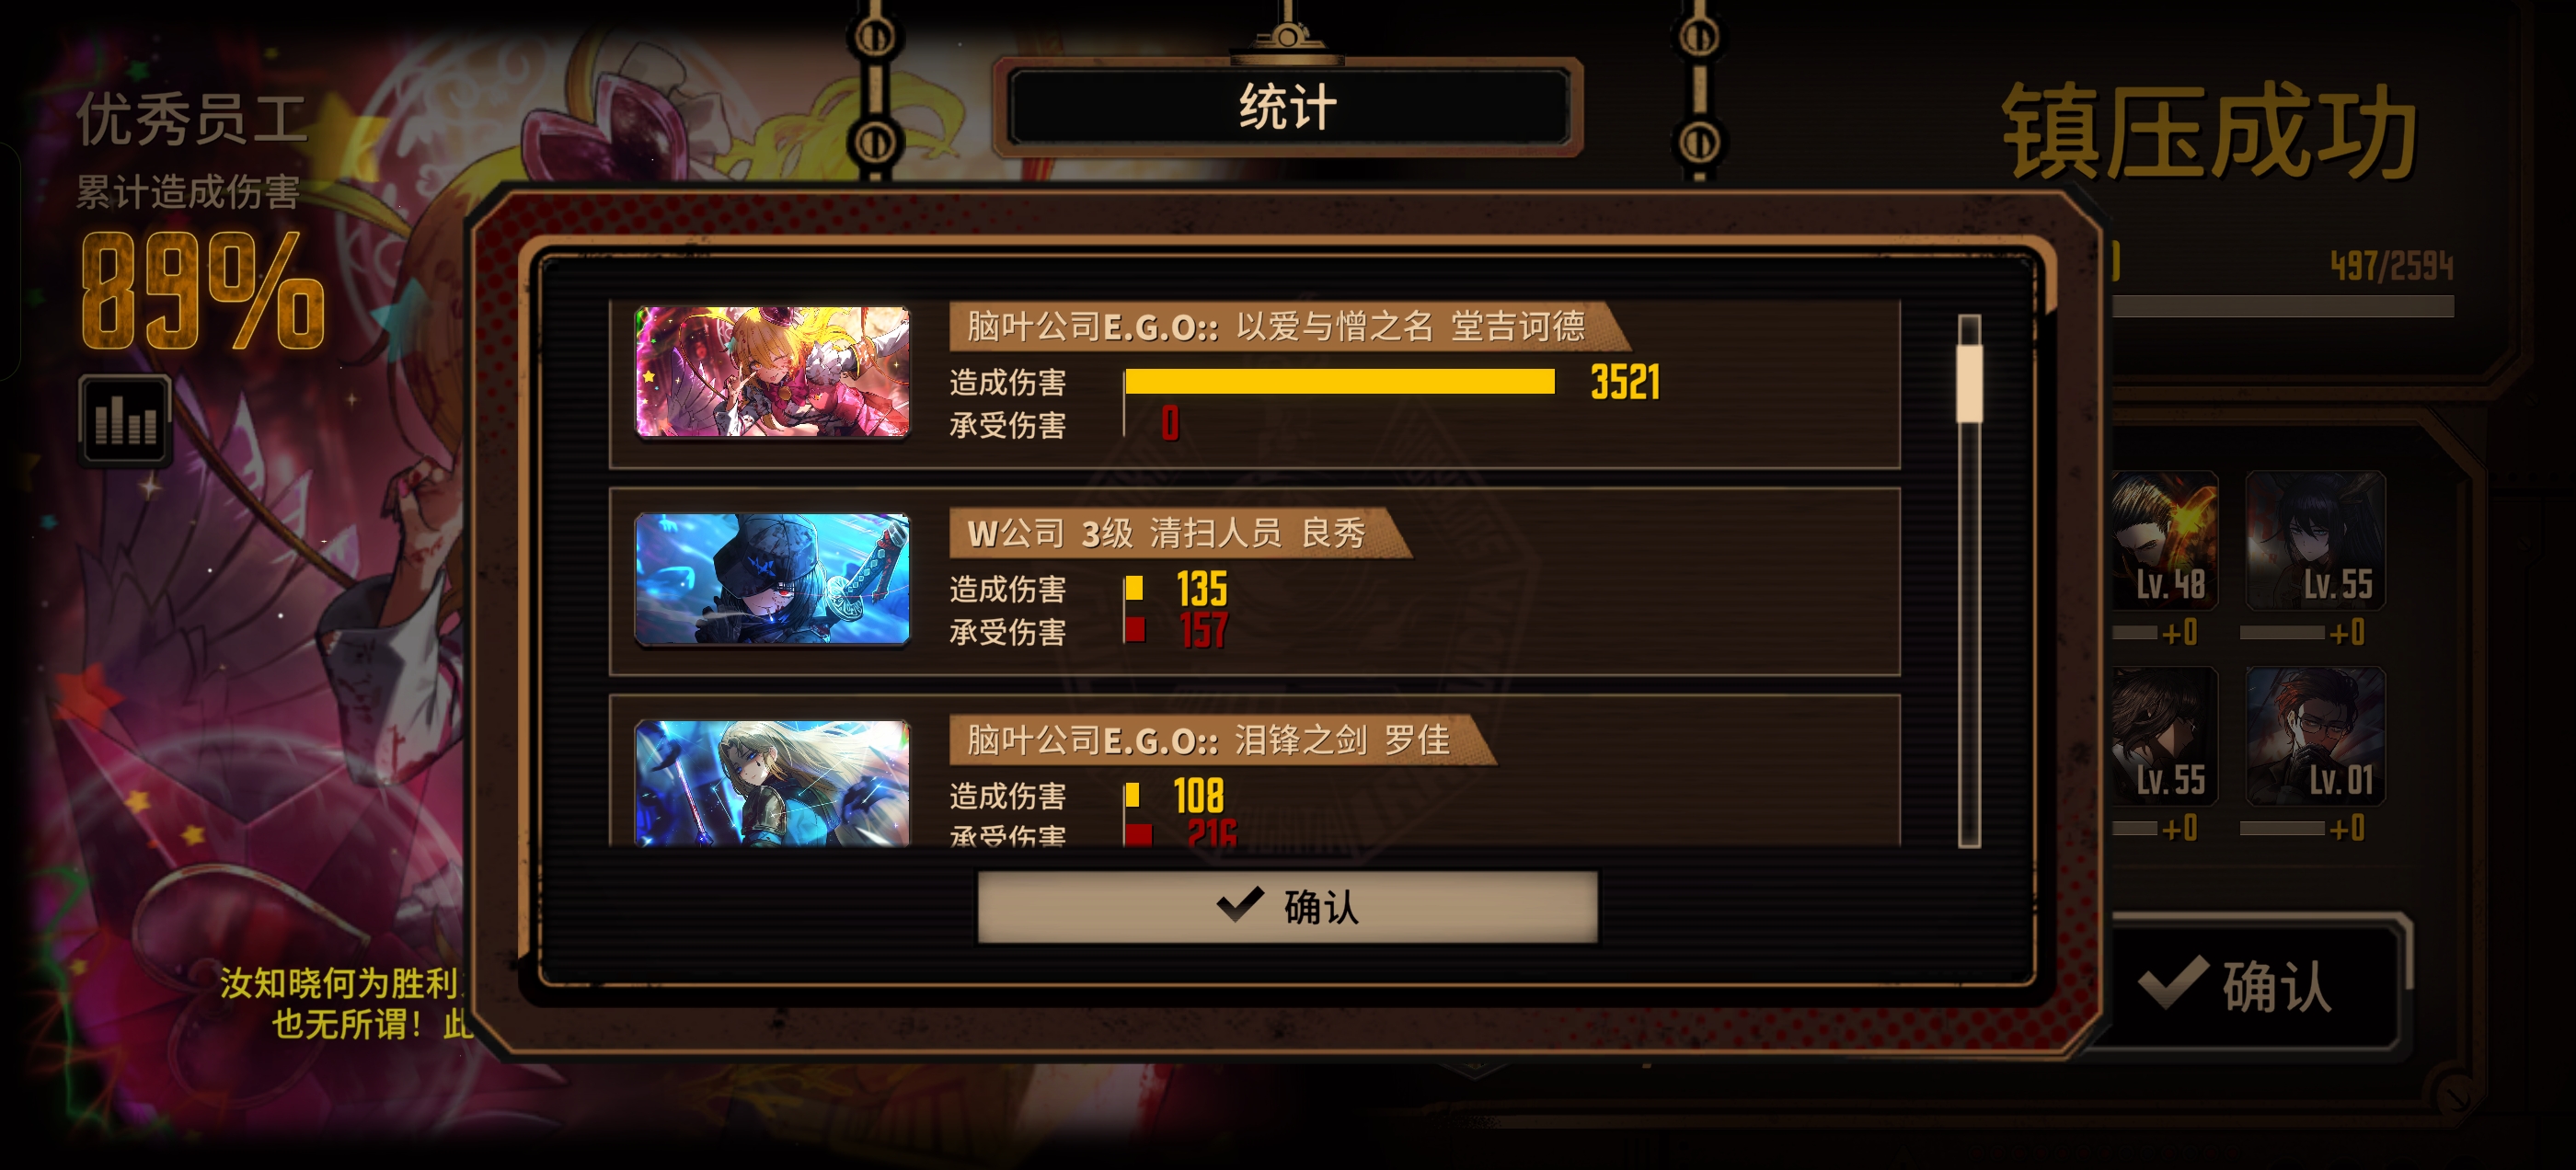Select the Lv. 01 character card
Image resolution: width=2576 pixels, height=1170 pixels.
point(2315,736)
